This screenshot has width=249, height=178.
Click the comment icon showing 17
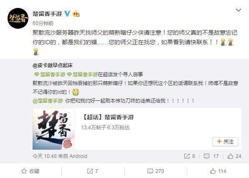(211, 156)
